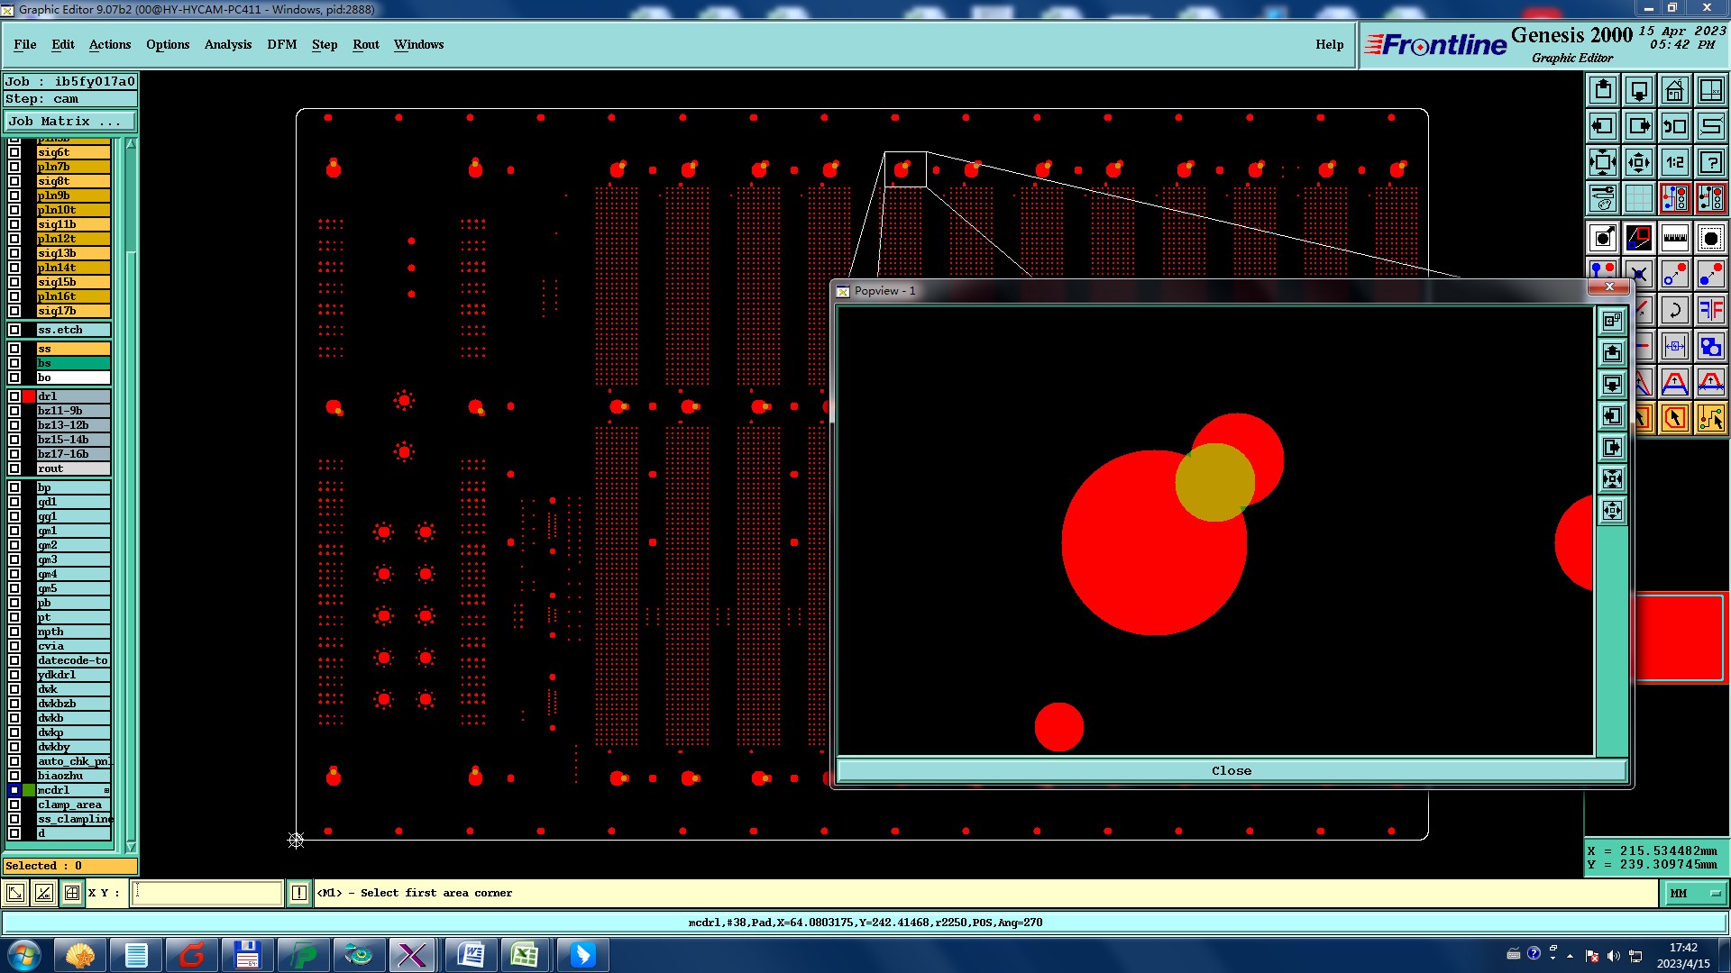Select the ruler measurement tool
This screenshot has width=1731, height=973.
click(1674, 238)
